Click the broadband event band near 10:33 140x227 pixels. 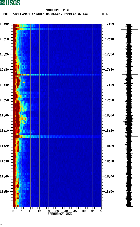(57, 75)
